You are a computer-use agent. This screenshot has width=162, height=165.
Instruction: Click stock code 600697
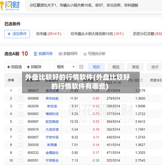click(x=33, y=122)
